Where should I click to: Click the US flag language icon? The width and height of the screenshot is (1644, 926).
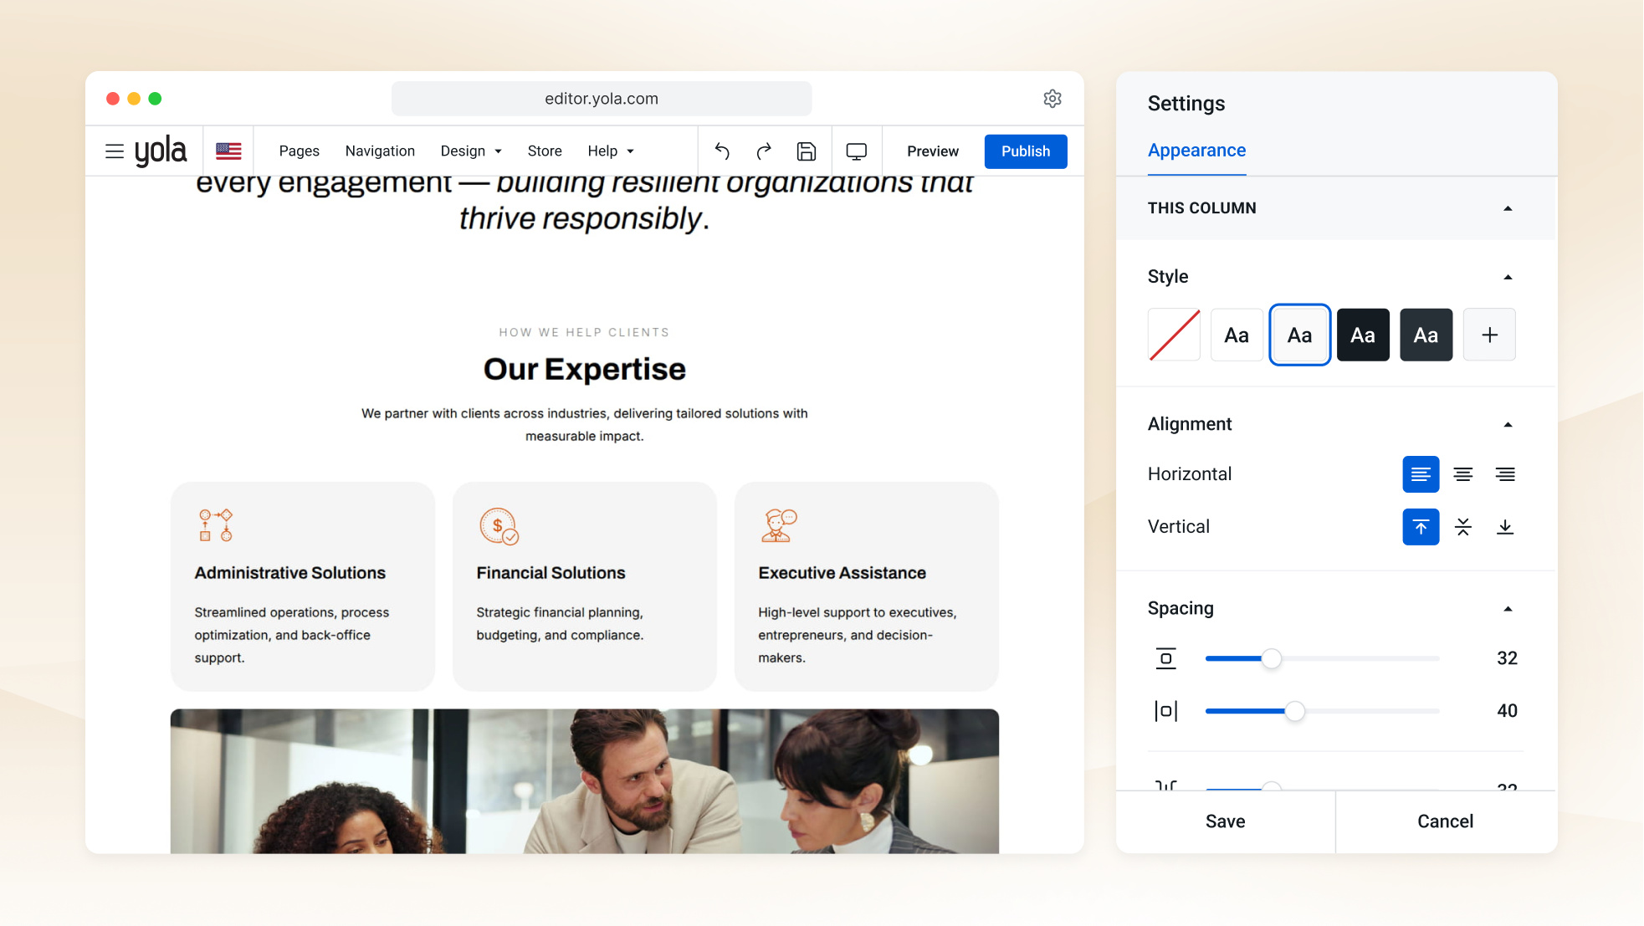[x=228, y=151]
